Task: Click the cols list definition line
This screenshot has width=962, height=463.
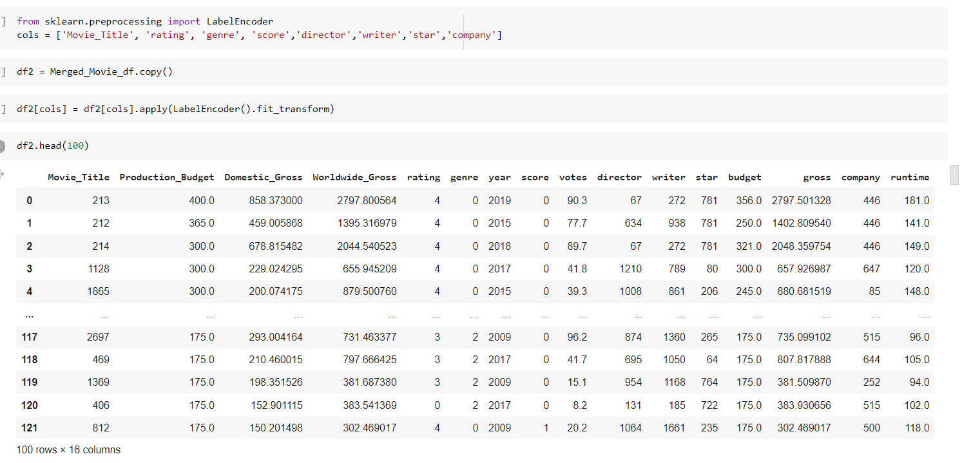Action: [260, 35]
